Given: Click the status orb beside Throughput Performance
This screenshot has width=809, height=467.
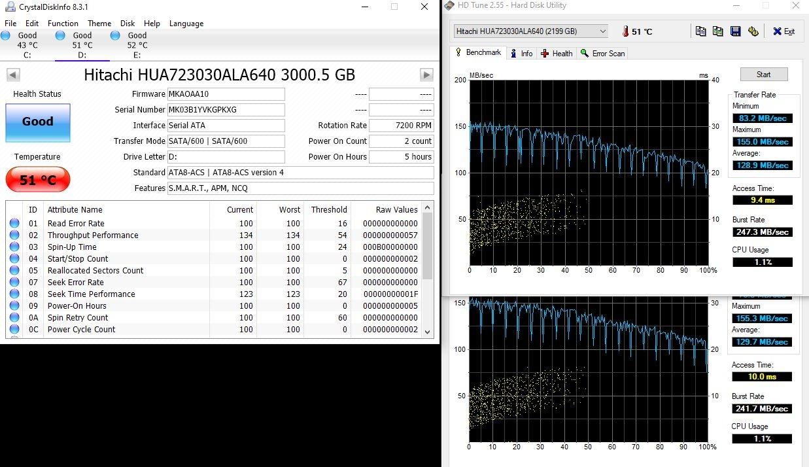Looking at the screenshot, I should pos(14,235).
